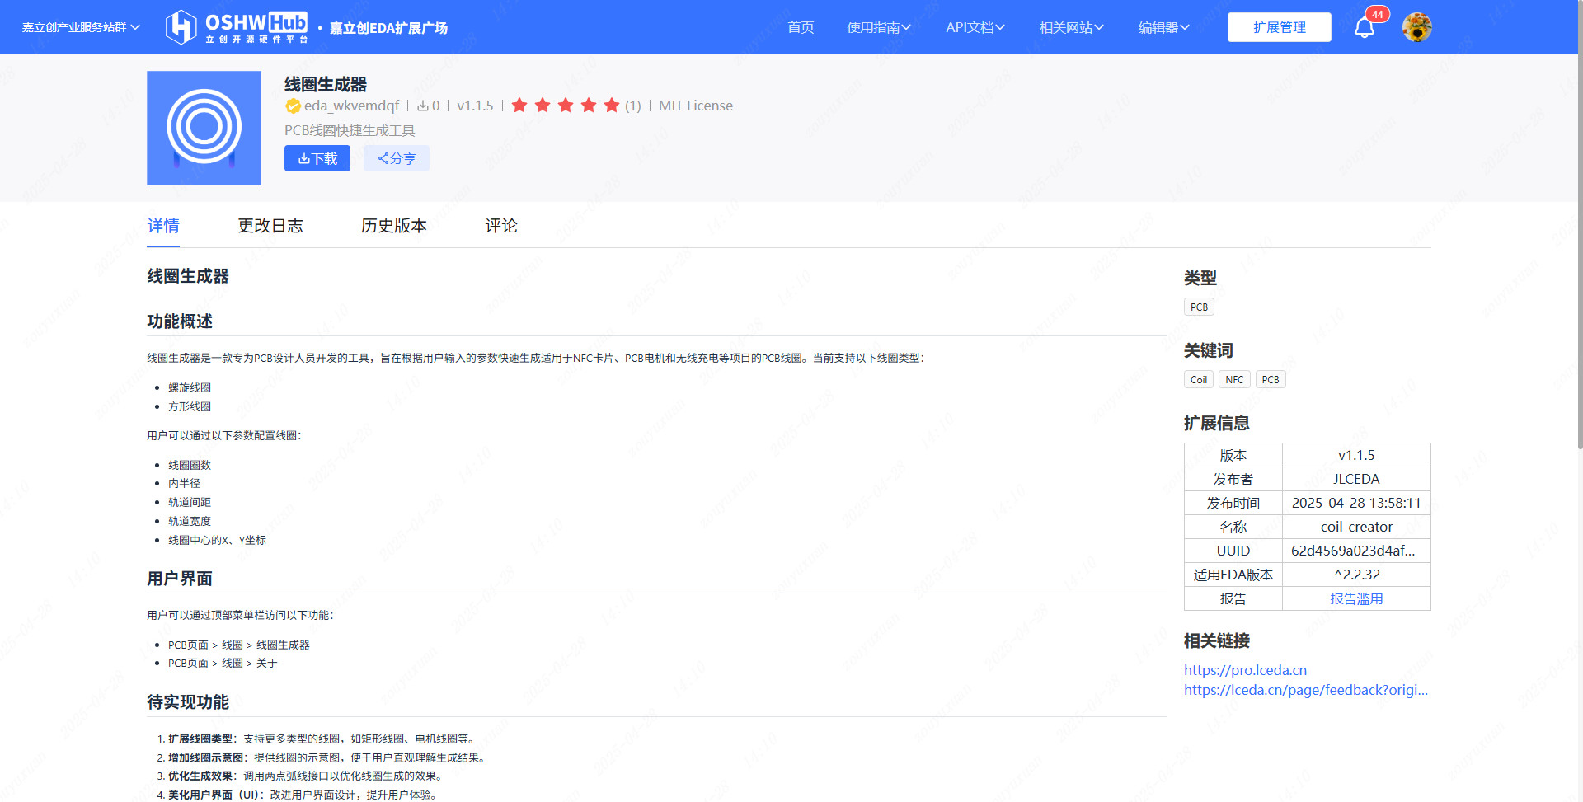Image resolution: width=1583 pixels, height=802 pixels.
Task: Click the share icon on the 分享 button
Action: [x=383, y=158]
